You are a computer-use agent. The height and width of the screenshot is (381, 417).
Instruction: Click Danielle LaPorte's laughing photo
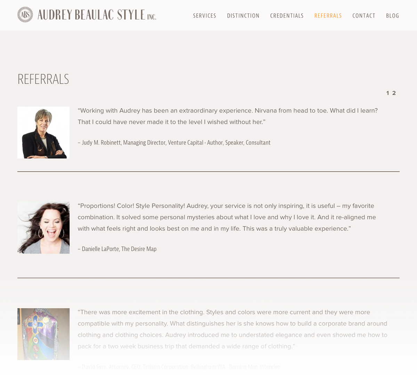coord(43,228)
